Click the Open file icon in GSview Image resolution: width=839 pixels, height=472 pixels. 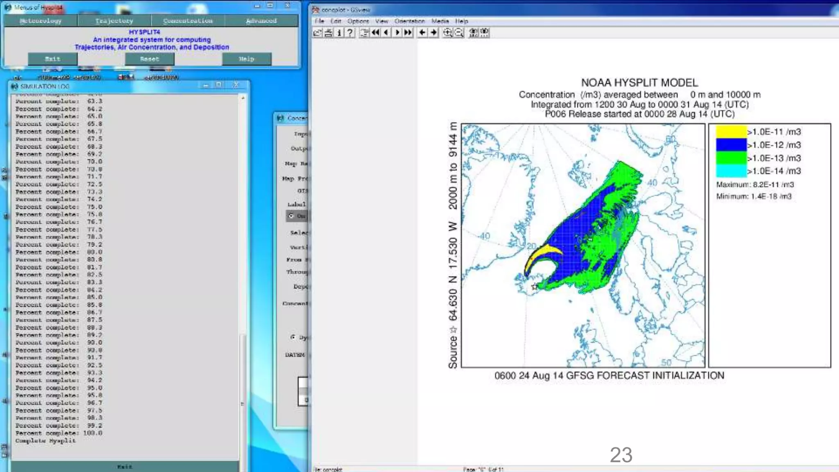pos(317,33)
